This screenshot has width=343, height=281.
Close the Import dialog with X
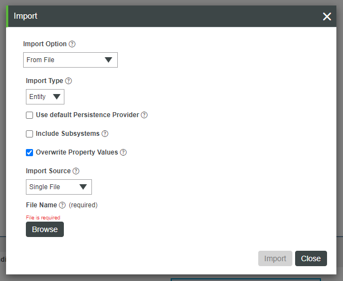coord(327,16)
